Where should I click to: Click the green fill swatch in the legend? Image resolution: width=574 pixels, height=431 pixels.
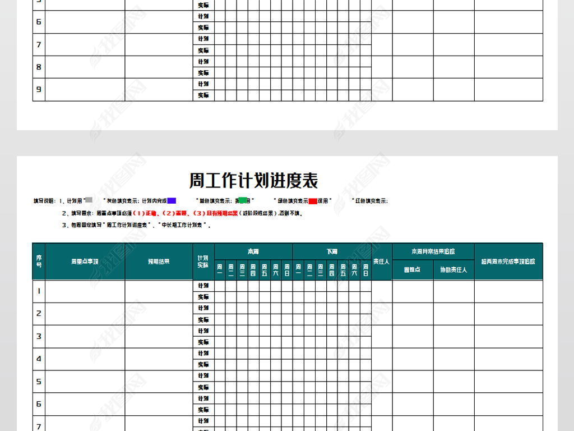[x=243, y=200]
